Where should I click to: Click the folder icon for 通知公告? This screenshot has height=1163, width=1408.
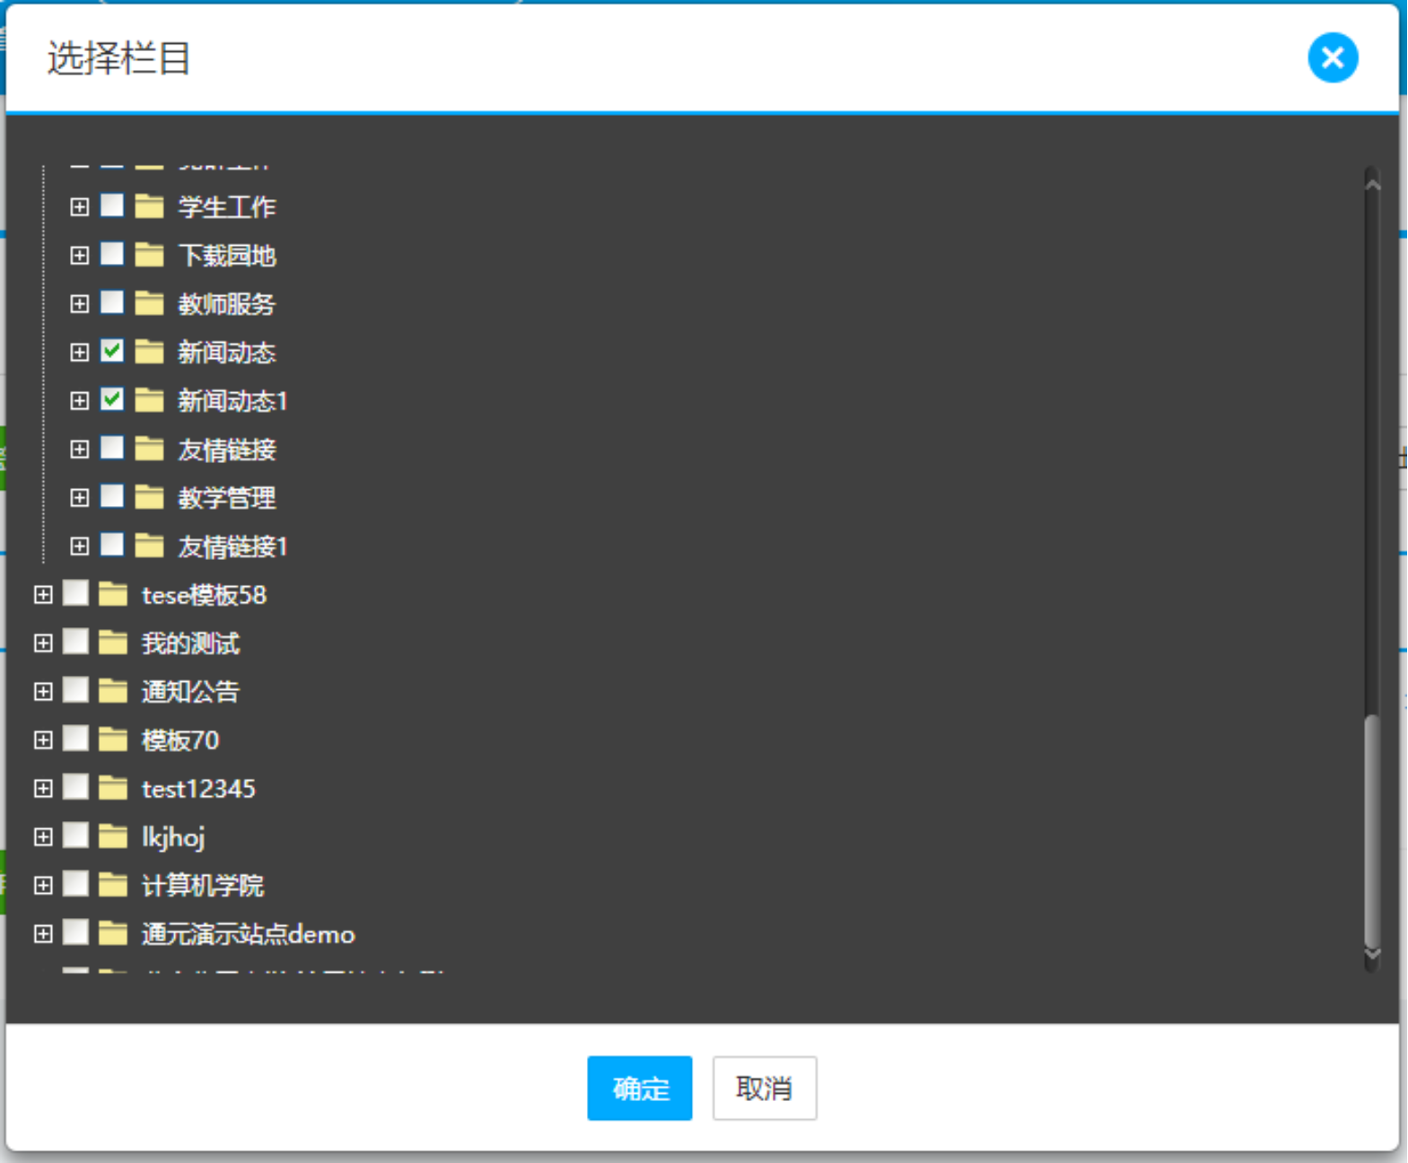point(113,691)
